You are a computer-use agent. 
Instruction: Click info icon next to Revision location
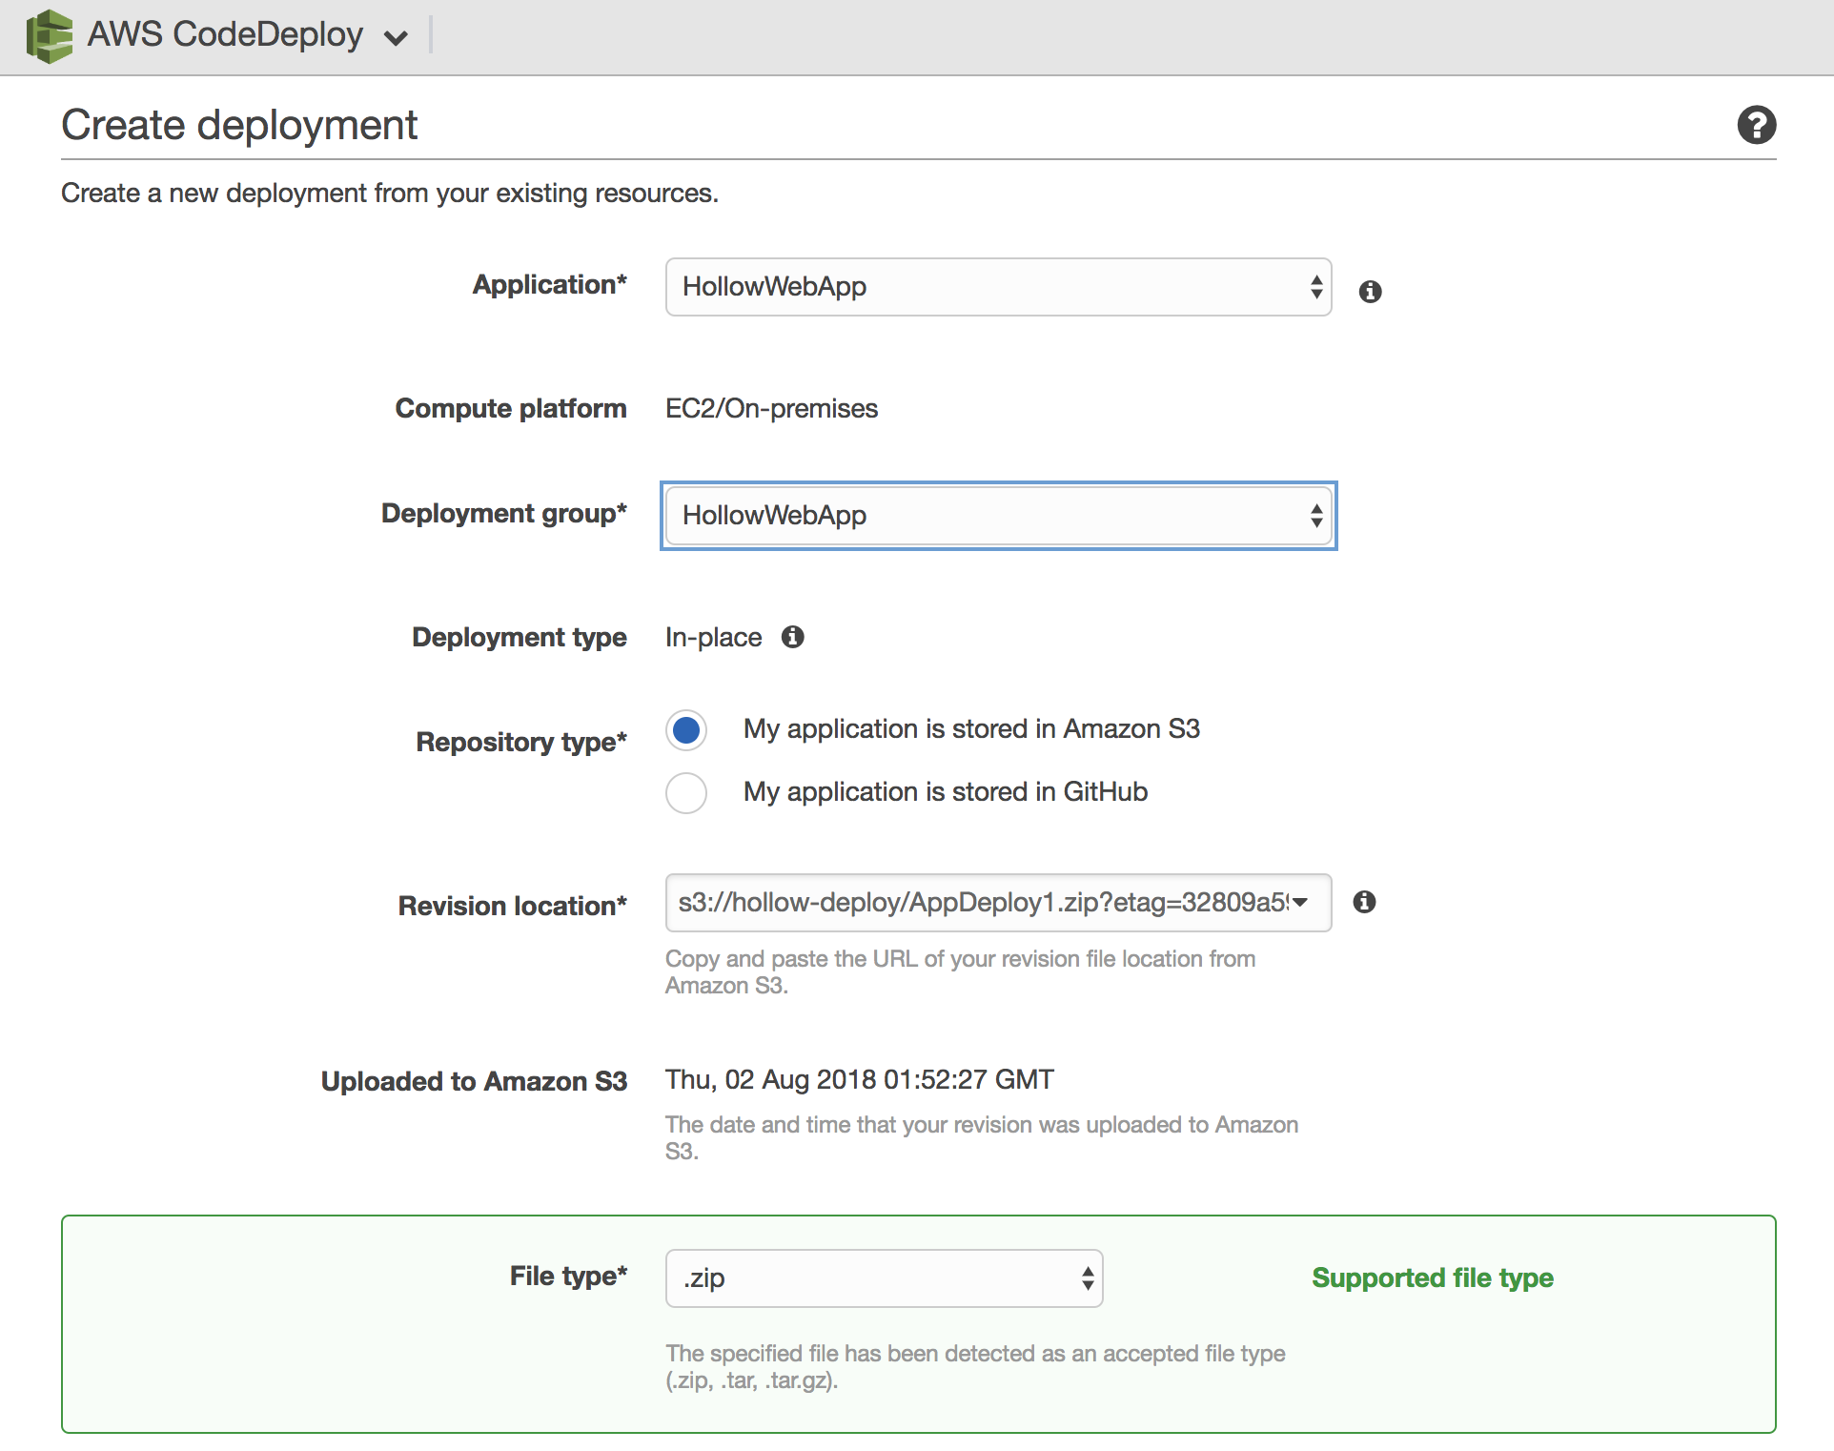[1364, 902]
